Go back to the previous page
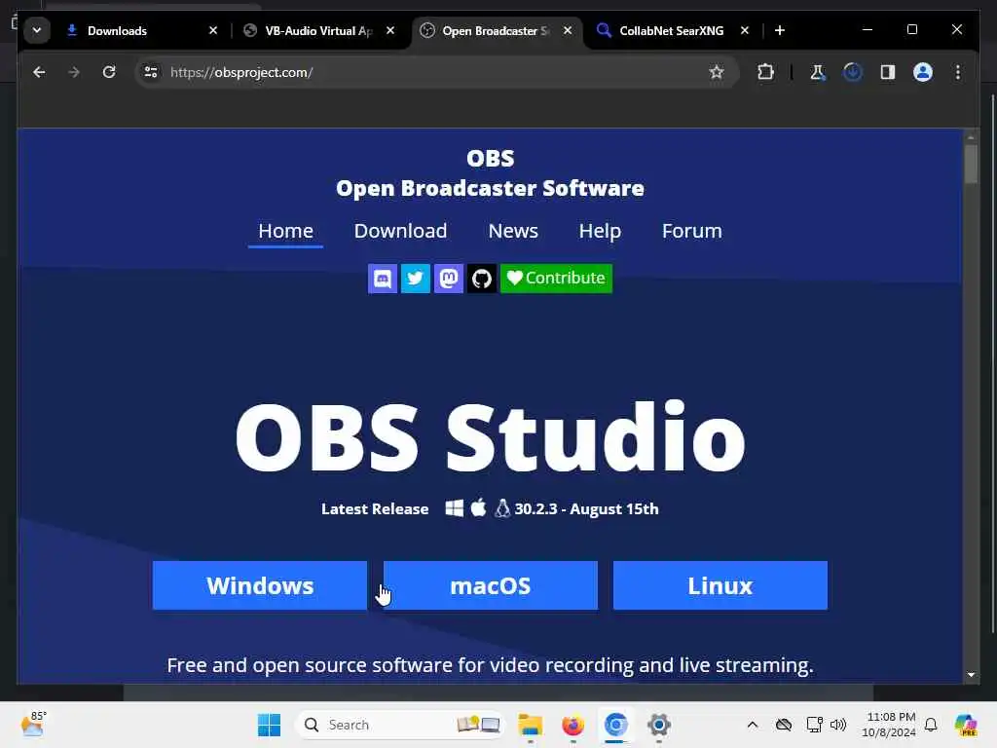This screenshot has width=997, height=748. coord(39,72)
